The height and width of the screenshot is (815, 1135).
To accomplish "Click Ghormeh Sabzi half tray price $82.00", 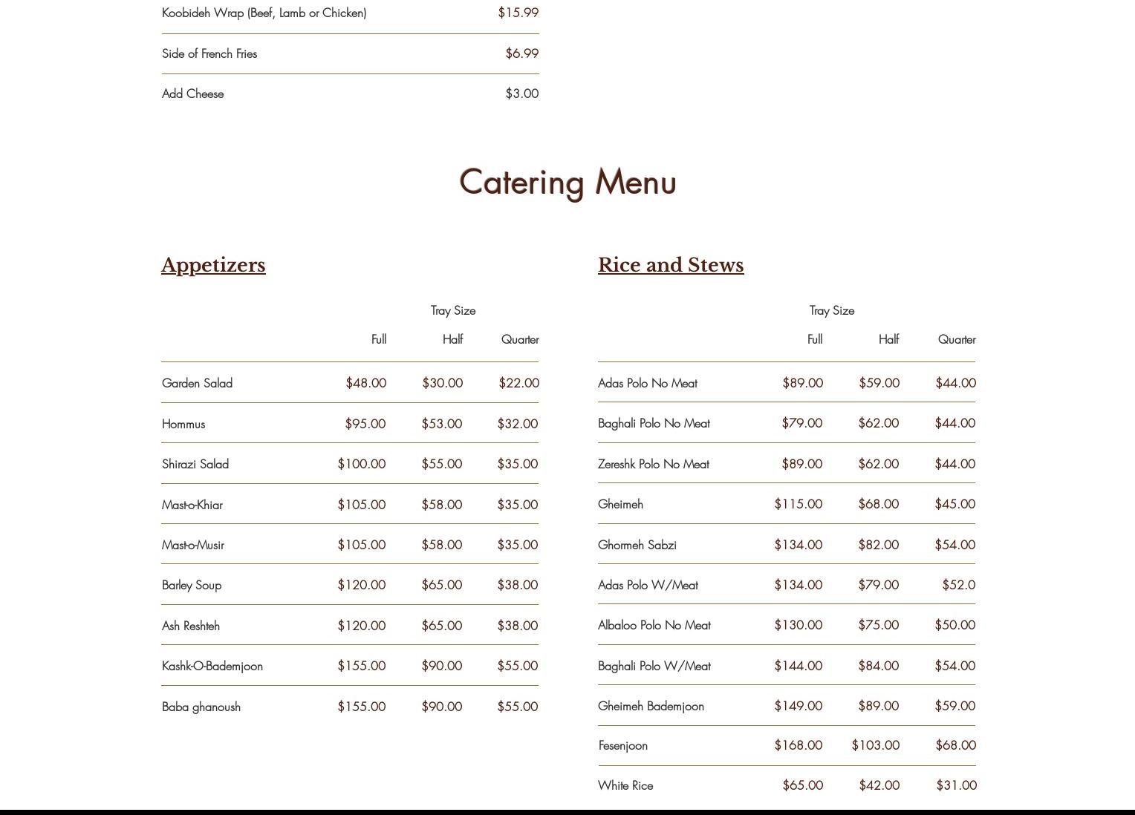I will (x=878, y=545).
